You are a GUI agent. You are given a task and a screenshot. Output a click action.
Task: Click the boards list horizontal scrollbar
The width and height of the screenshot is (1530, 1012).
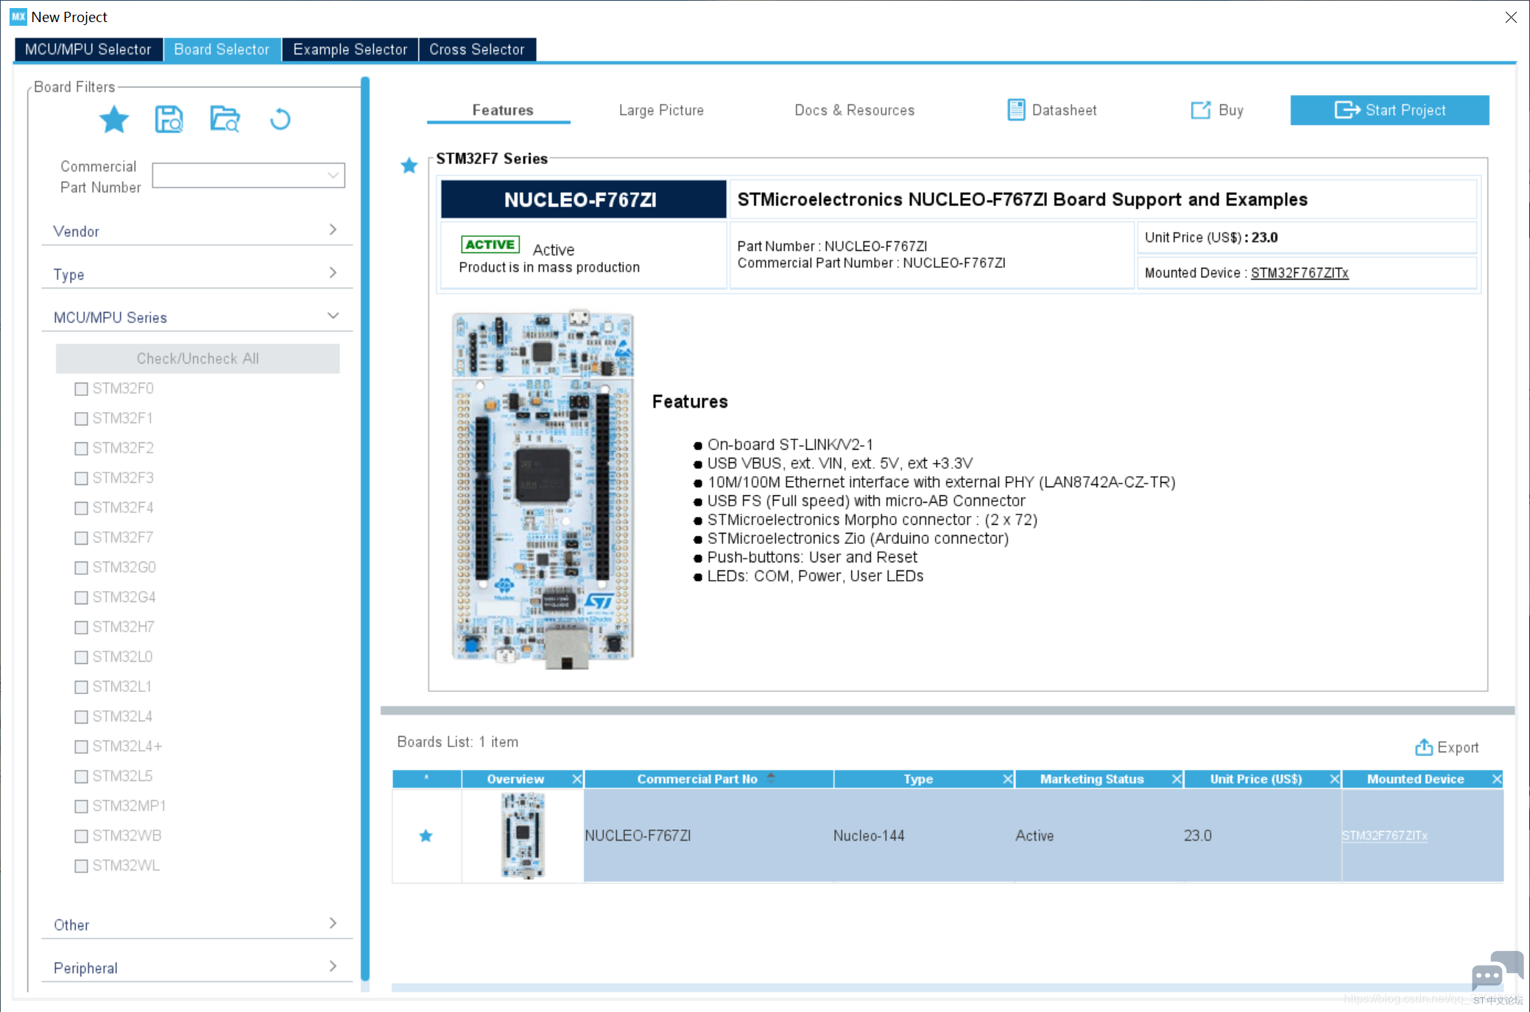(948, 987)
